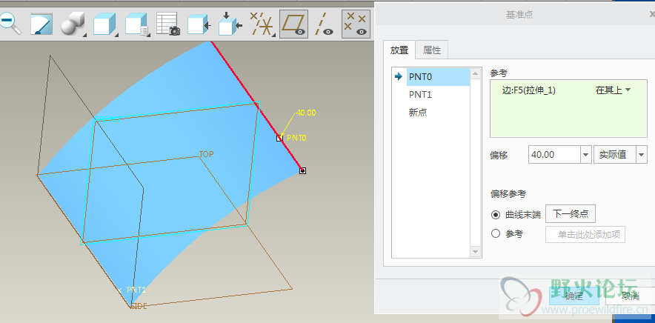Click the PNT0 drag handle on the edge
Viewport: 655px width, 323px height.
click(279, 138)
